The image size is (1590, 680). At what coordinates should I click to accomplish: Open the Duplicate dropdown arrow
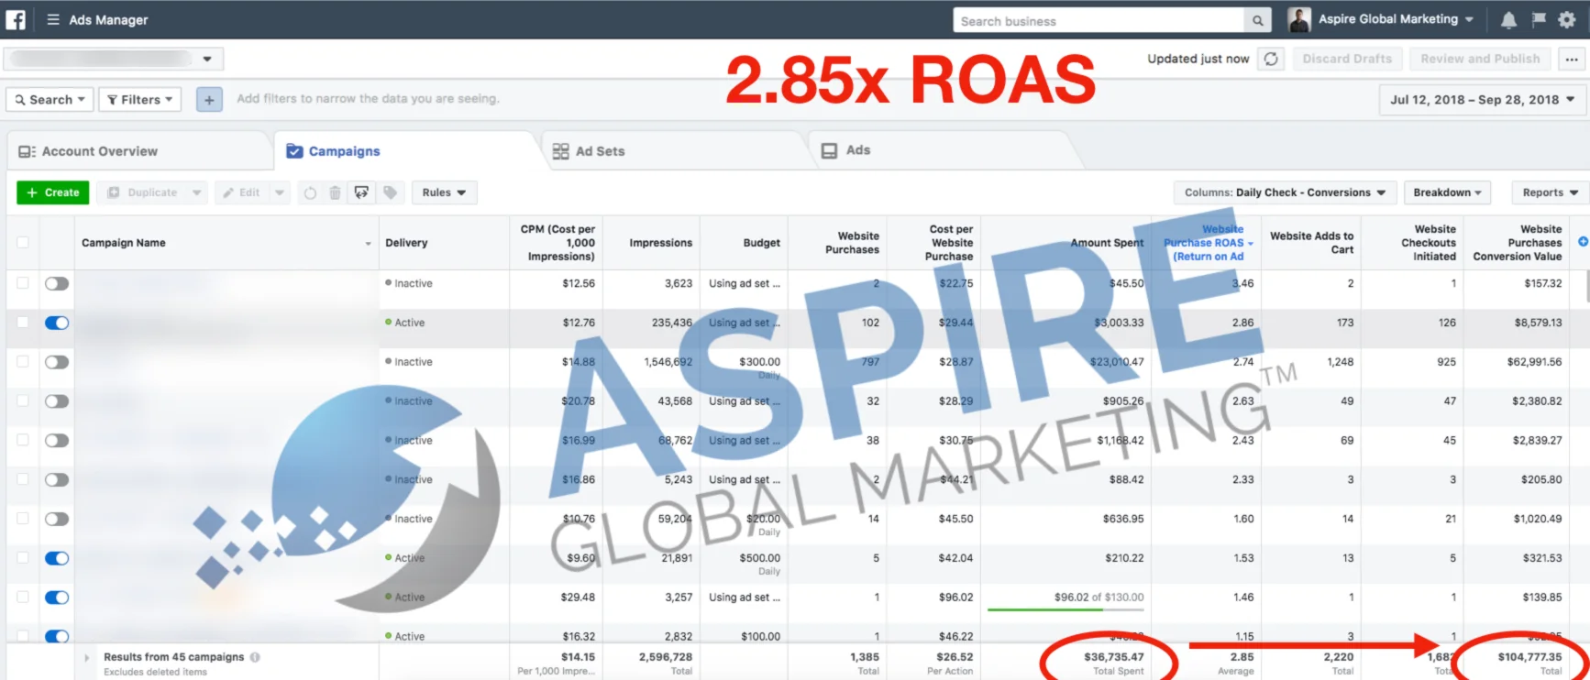coord(196,192)
